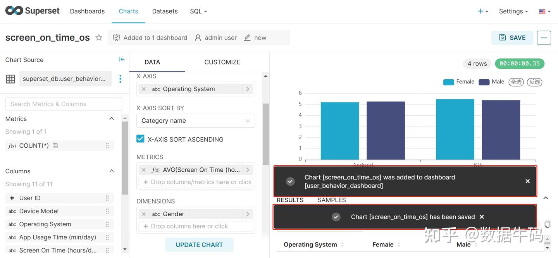
Task: Toggle the Male series in the legend
Action: tap(492, 82)
